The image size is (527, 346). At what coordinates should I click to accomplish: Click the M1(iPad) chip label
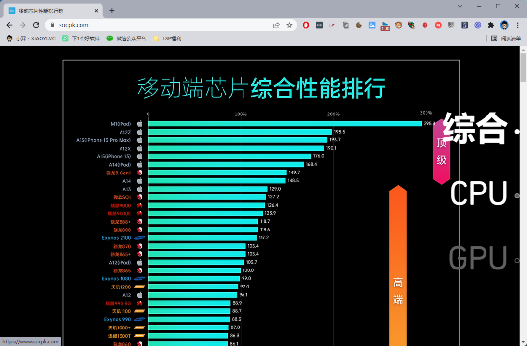pos(121,124)
